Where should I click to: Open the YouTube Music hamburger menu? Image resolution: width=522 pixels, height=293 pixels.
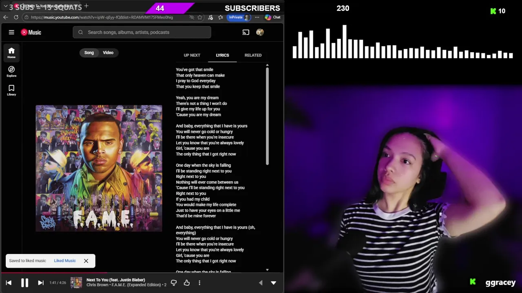pos(11,32)
